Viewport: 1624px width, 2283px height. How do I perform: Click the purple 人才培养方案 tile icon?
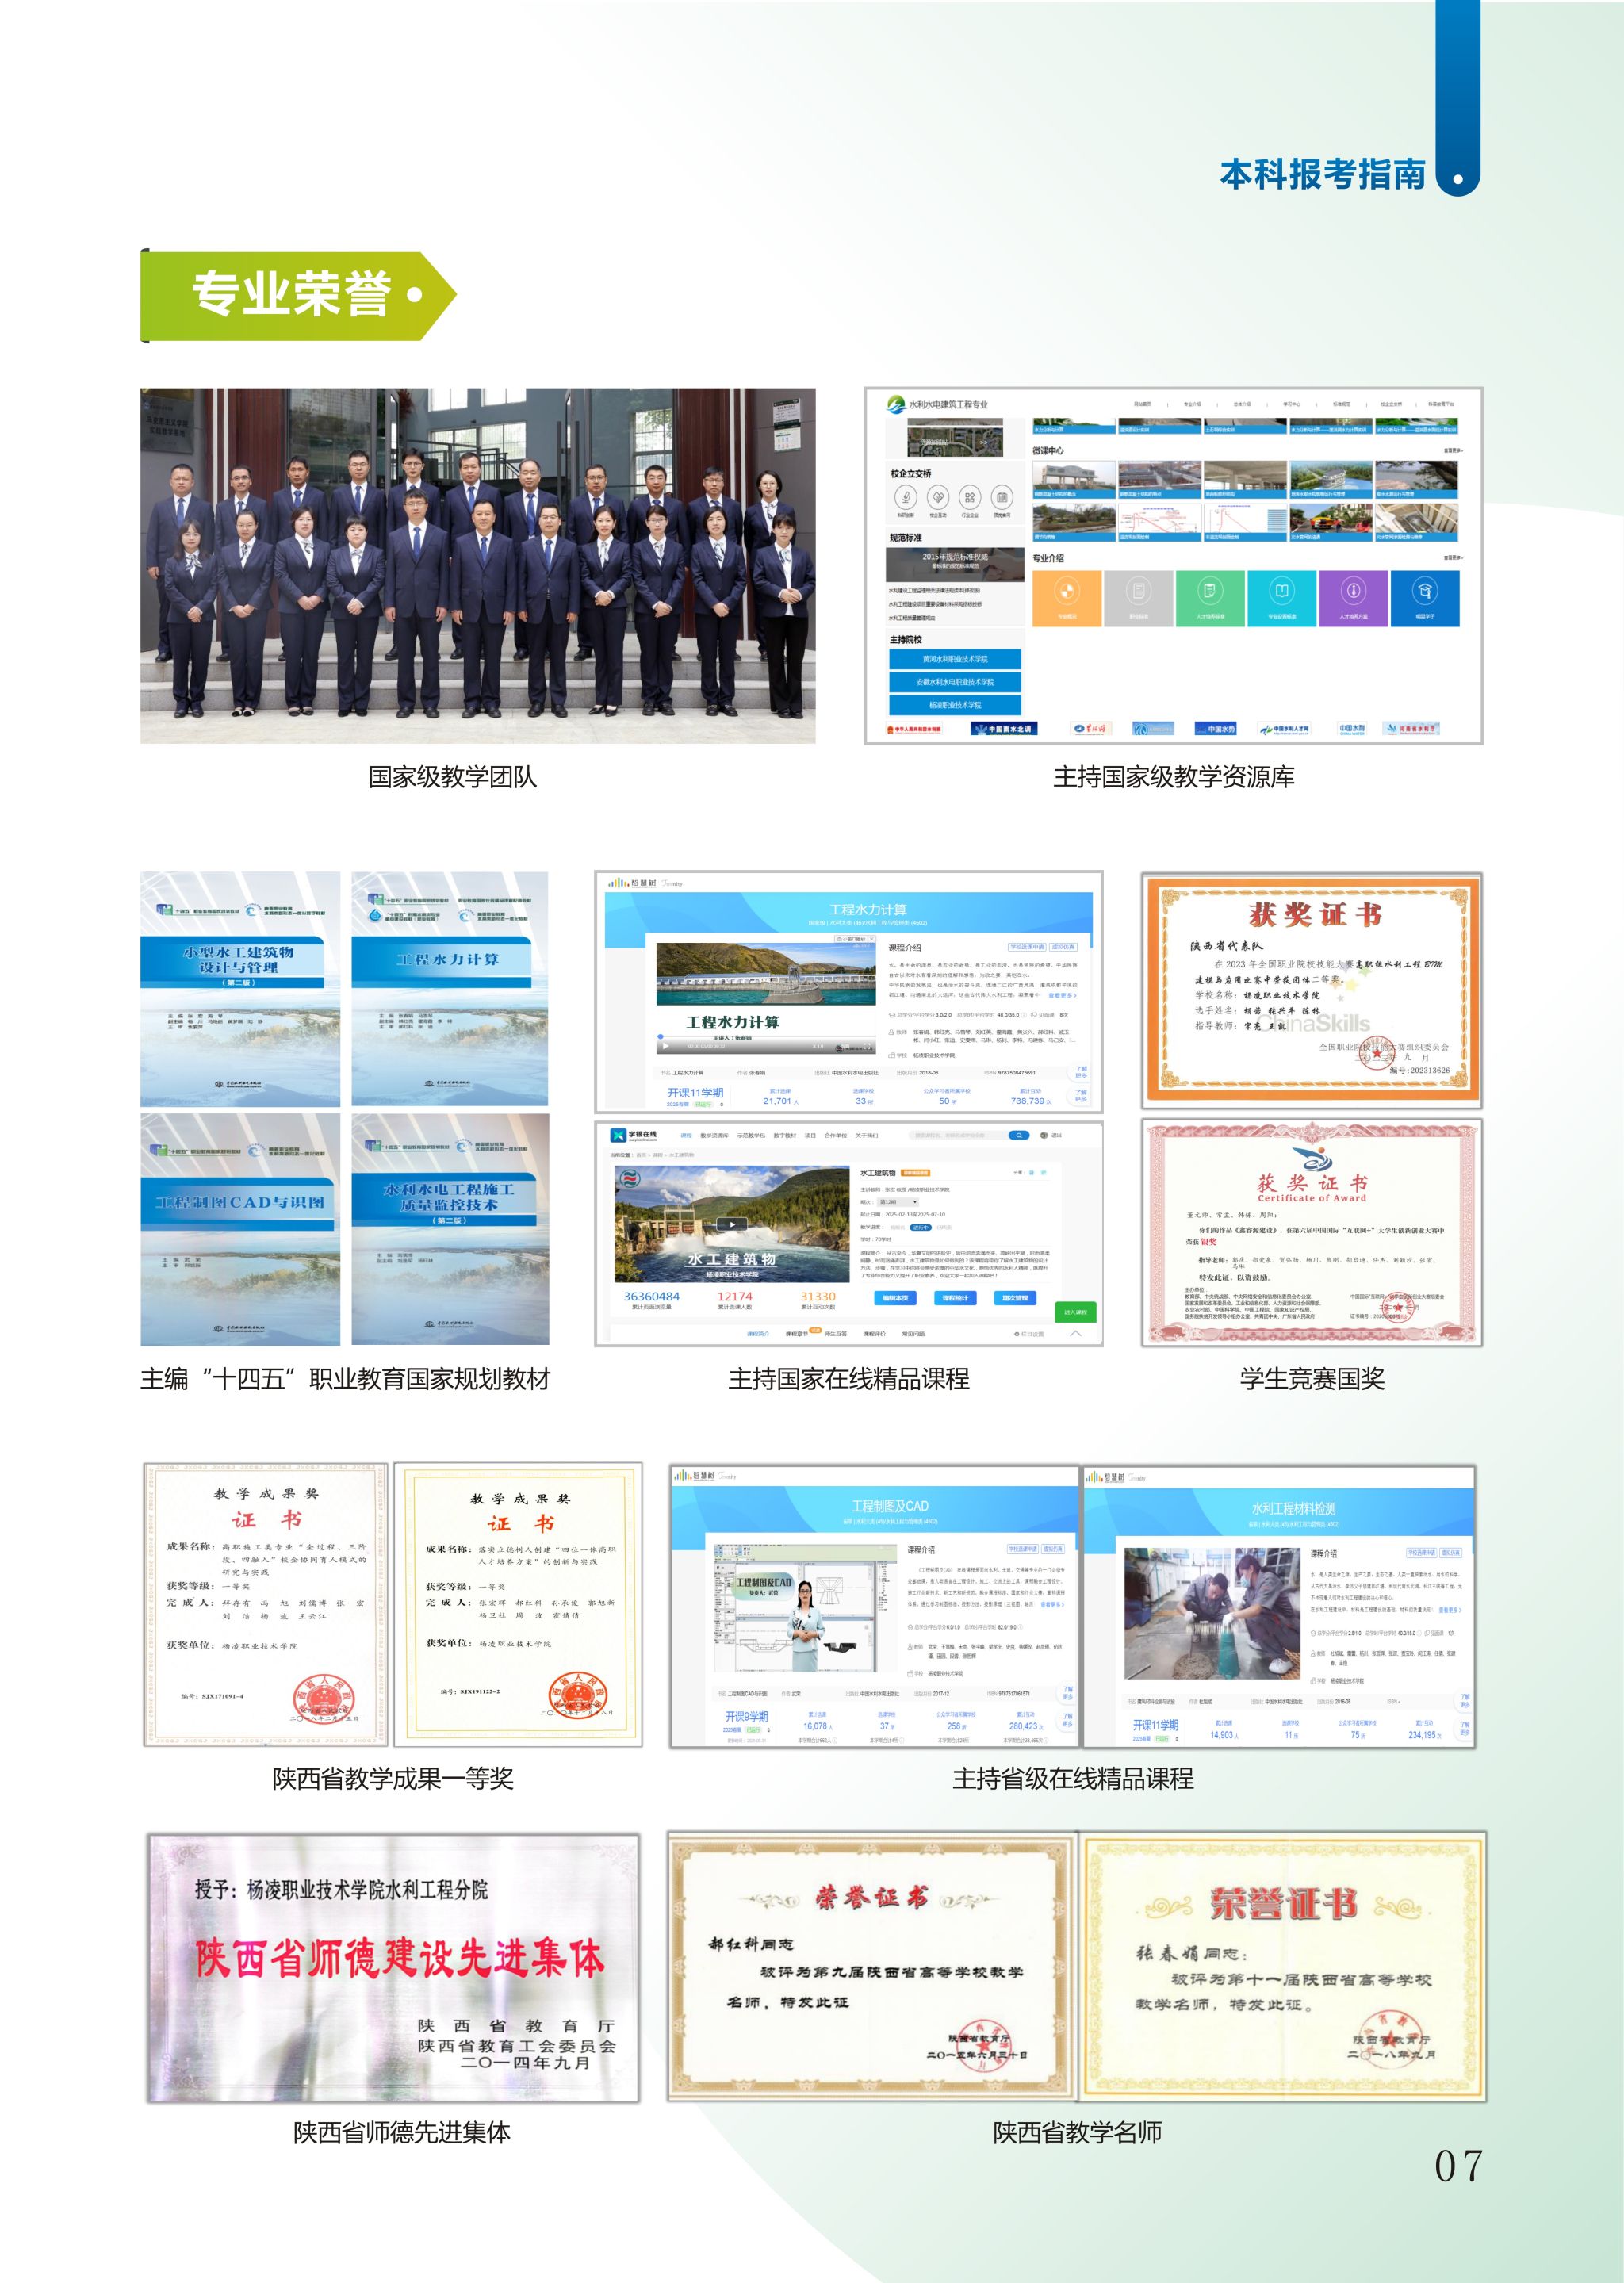[1353, 592]
